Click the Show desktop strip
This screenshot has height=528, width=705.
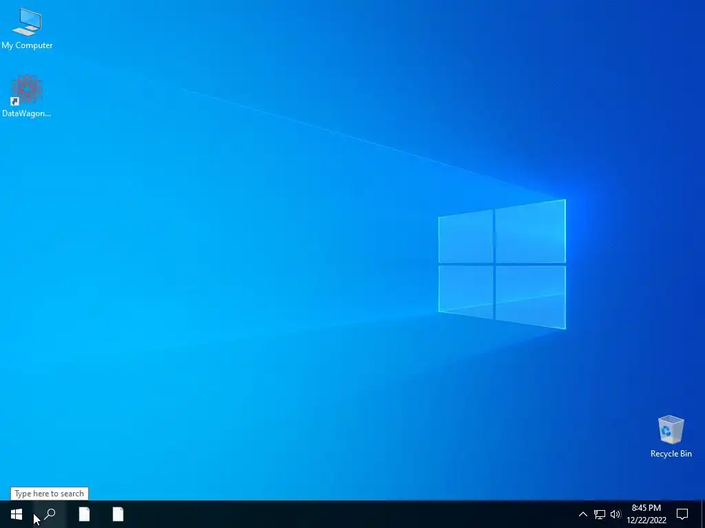click(x=703, y=514)
